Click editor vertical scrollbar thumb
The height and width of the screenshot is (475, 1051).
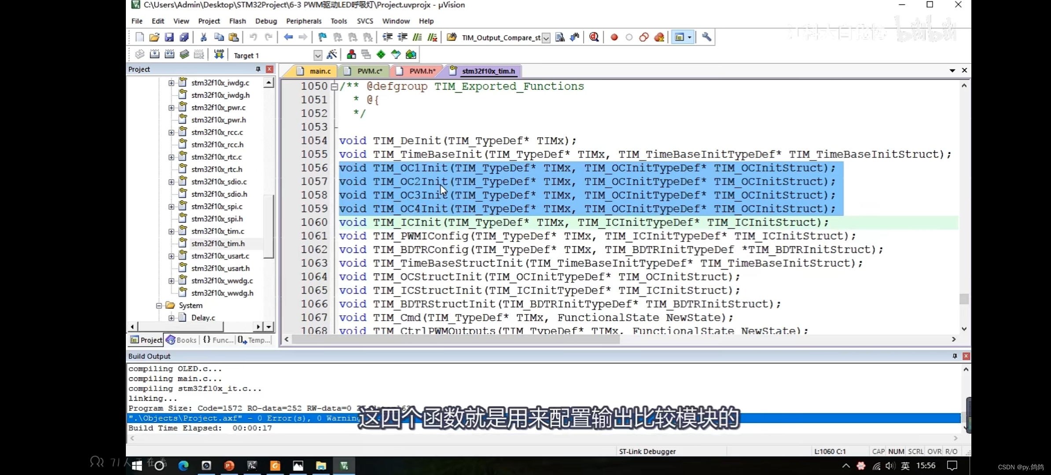pos(964,299)
